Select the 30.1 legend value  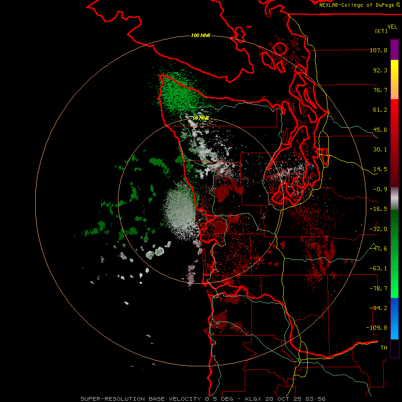[380, 150]
